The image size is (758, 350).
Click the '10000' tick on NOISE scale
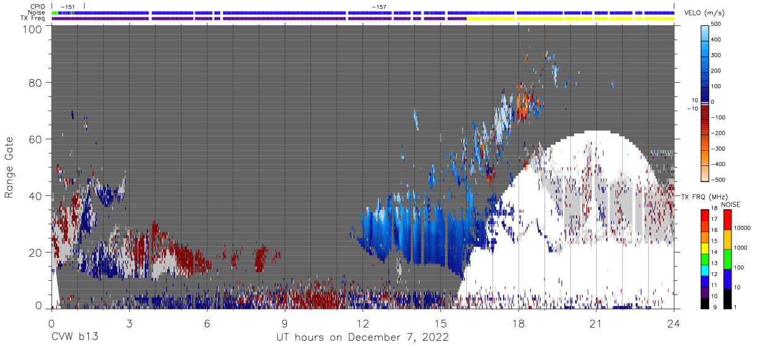742,228
